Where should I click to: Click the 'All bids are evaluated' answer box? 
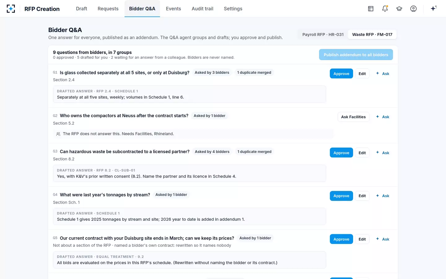(x=190, y=260)
